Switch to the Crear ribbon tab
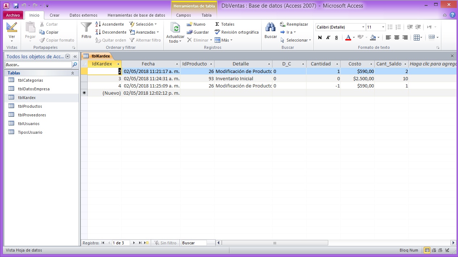This screenshot has width=458, height=257. (x=55, y=15)
